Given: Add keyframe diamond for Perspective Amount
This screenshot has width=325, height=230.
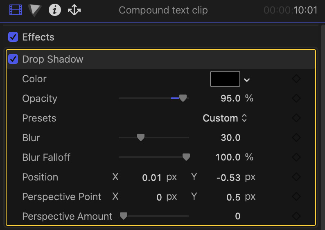Looking at the screenshot, I should 296,216.
